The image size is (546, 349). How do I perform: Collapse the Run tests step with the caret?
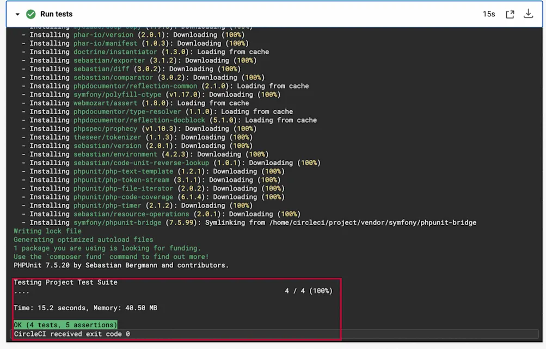click(17, 14)
